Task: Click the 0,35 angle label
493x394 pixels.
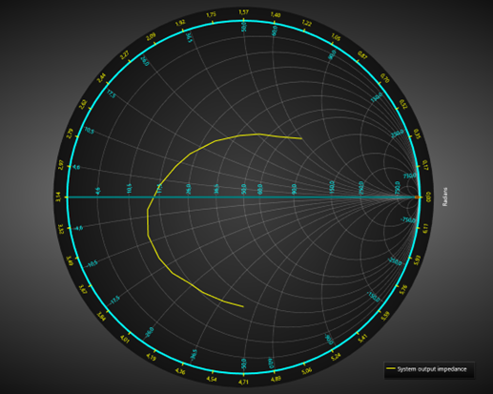Action: click(418, 134)
